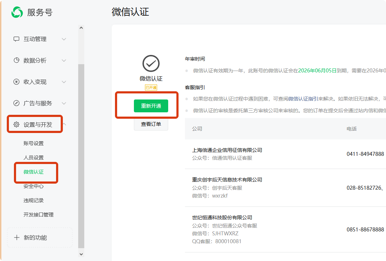The width and height of the screenshot is (386, 261).
Task: Click 微信号：wxrzkf
Action: click(x=210, y=196)
